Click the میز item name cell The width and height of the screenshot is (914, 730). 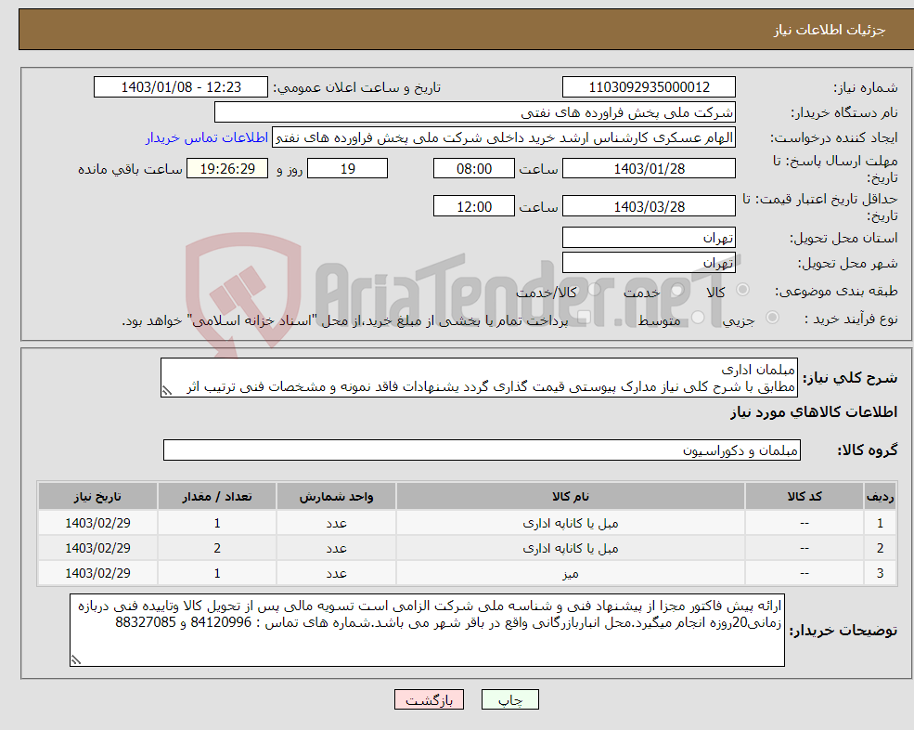click(570, 573)
